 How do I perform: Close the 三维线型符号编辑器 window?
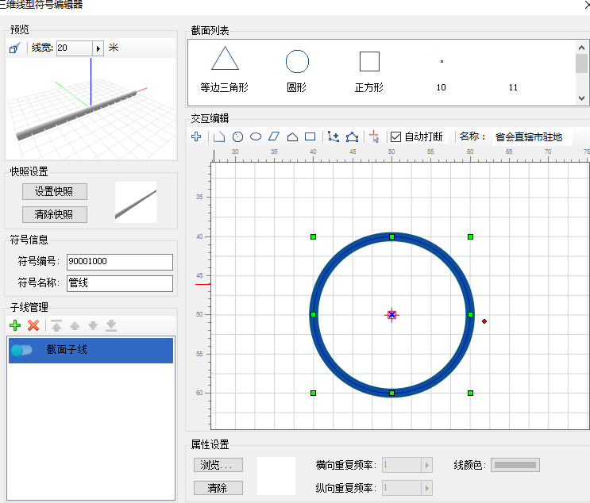click(x=586, y=5)
